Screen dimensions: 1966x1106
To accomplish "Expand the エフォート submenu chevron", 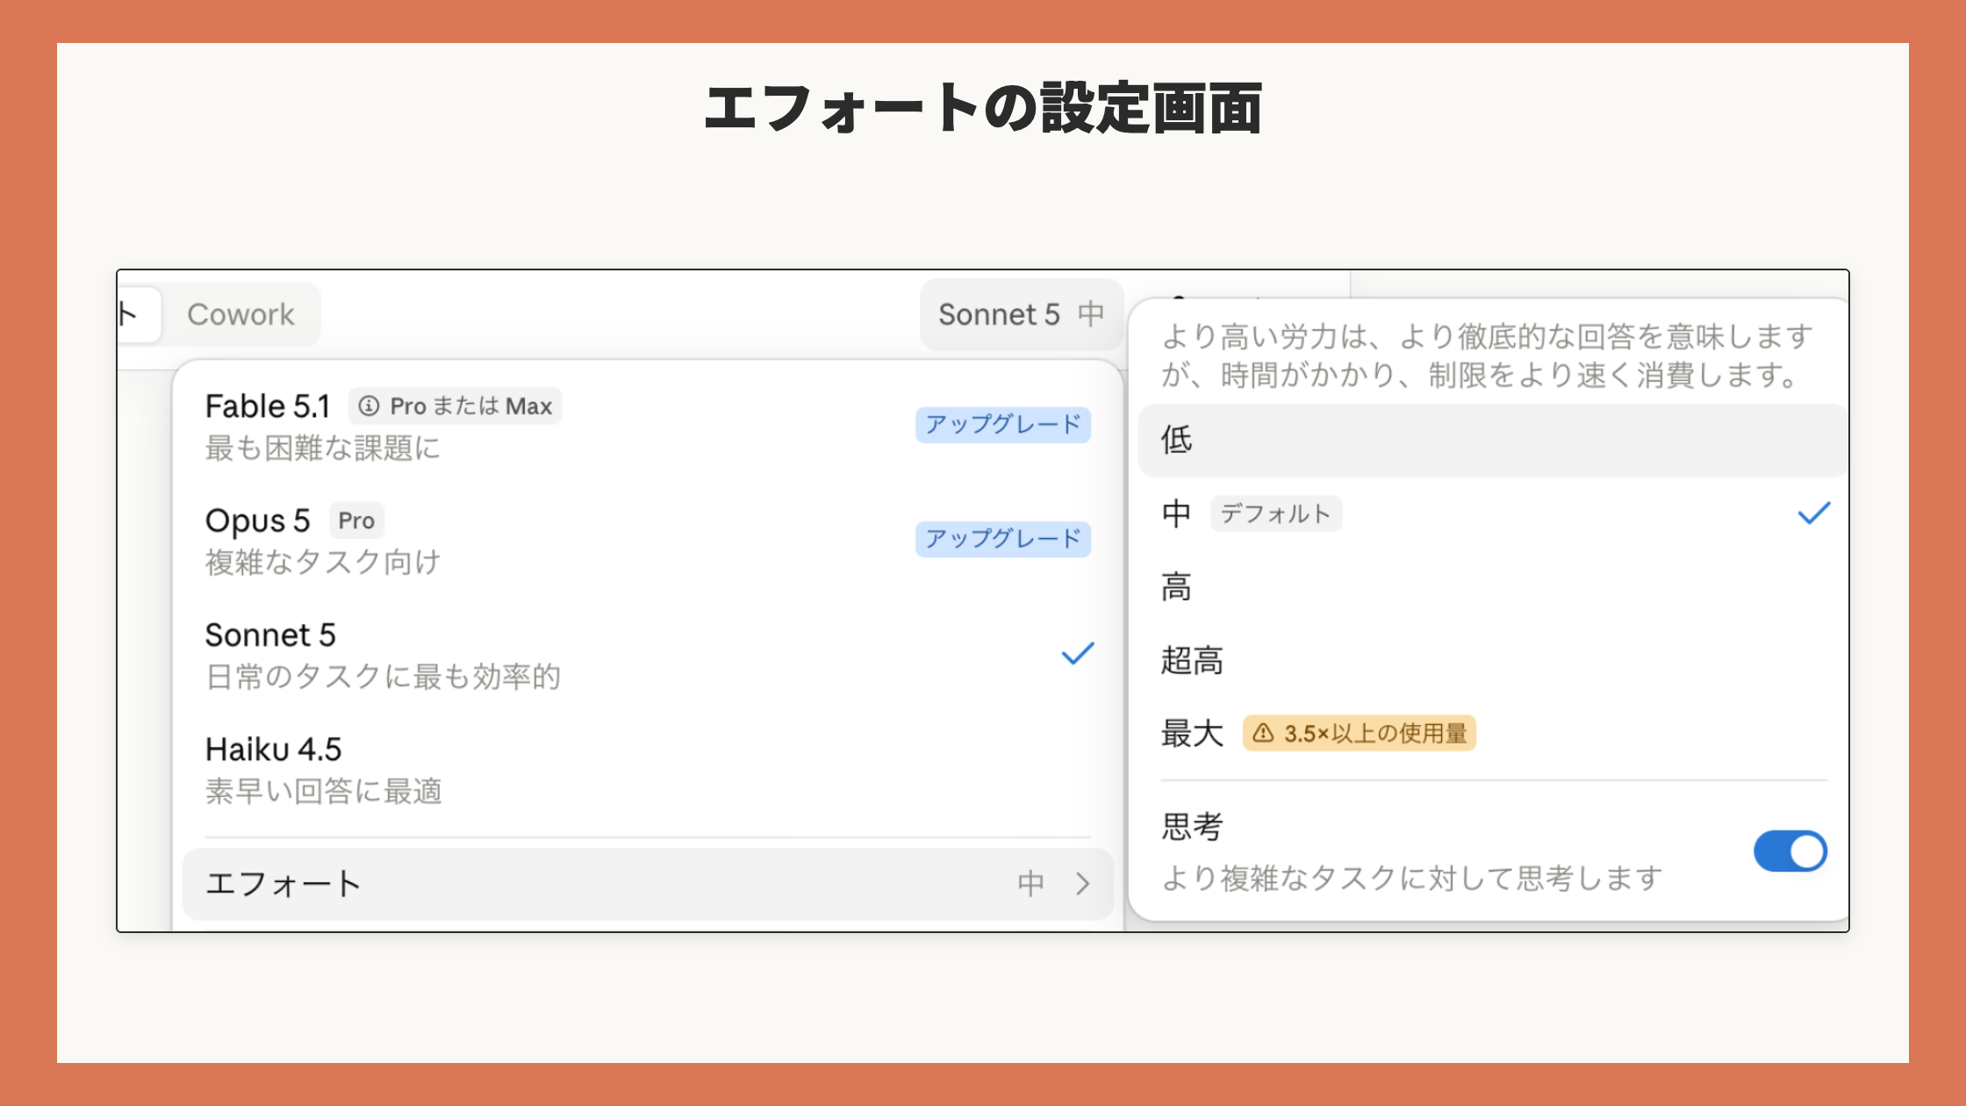I will click(1083, 884).
